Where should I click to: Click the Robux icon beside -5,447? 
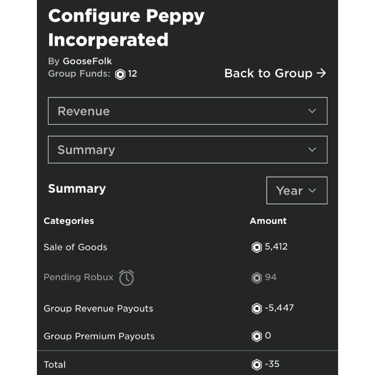click(x=257, y=308)
